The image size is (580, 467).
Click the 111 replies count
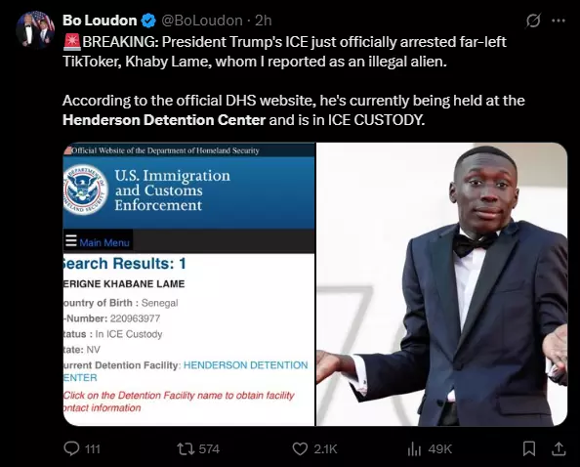(93, 449)
